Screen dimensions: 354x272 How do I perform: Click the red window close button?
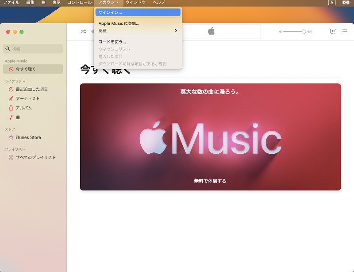[8, 31]
